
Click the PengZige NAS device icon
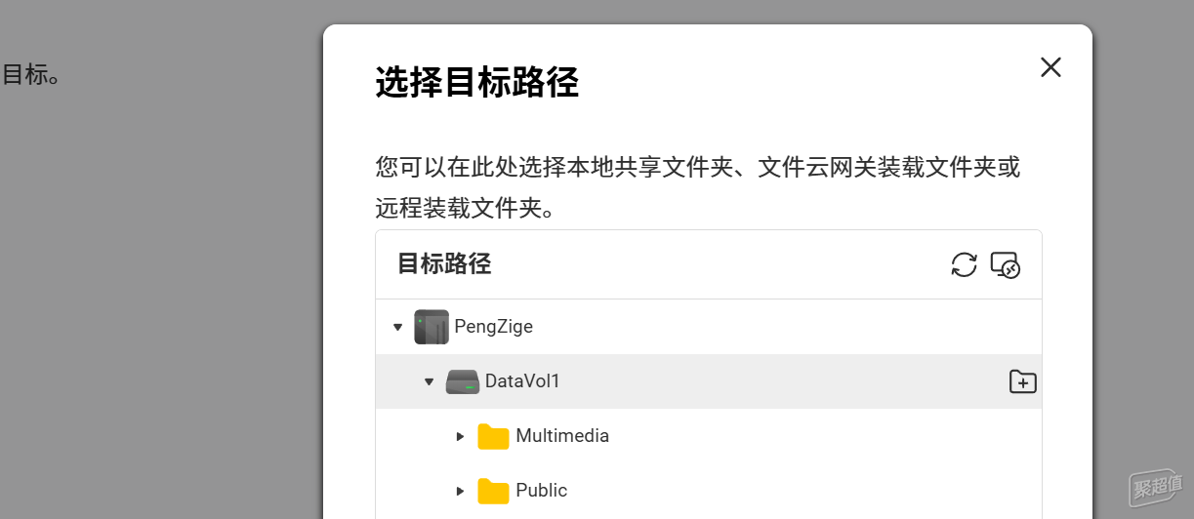point(432,327)
